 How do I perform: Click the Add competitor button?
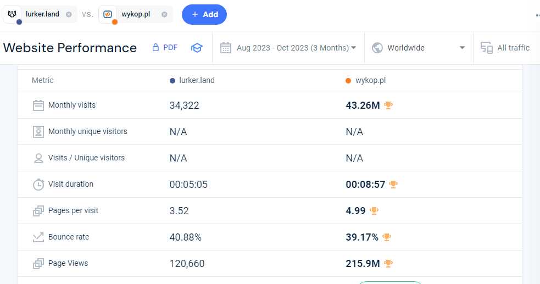click(x=204, y=14)
